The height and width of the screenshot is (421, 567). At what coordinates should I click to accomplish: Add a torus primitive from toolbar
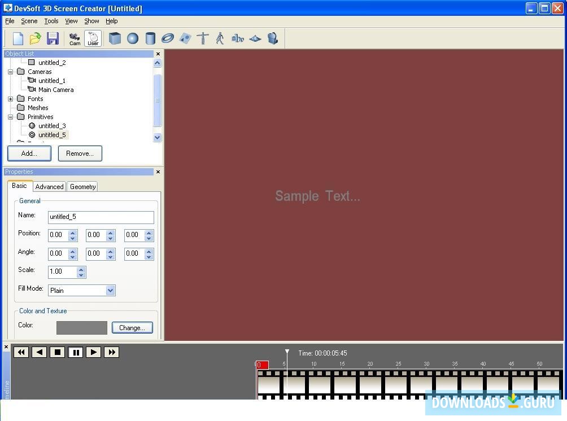tap(167, 38)
